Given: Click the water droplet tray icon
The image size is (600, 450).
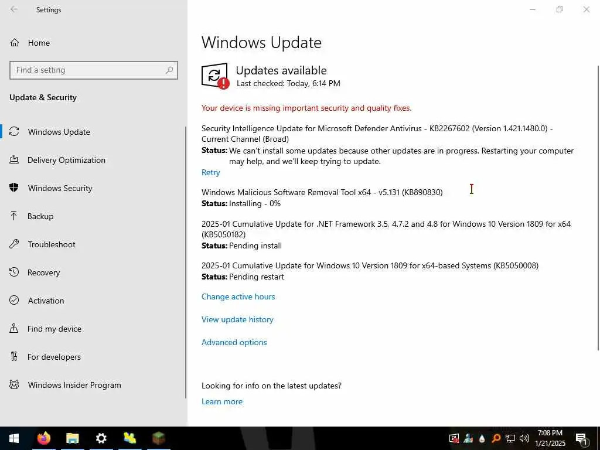Looking at the screenshot, I should click(482, 438).
